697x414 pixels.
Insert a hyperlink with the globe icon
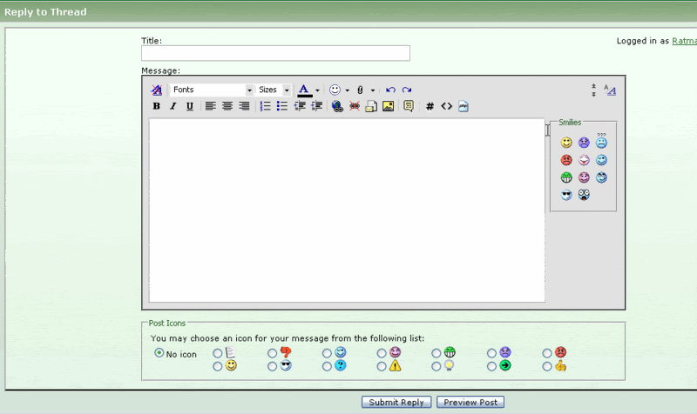pyautogui.click(x=337, y=106)
